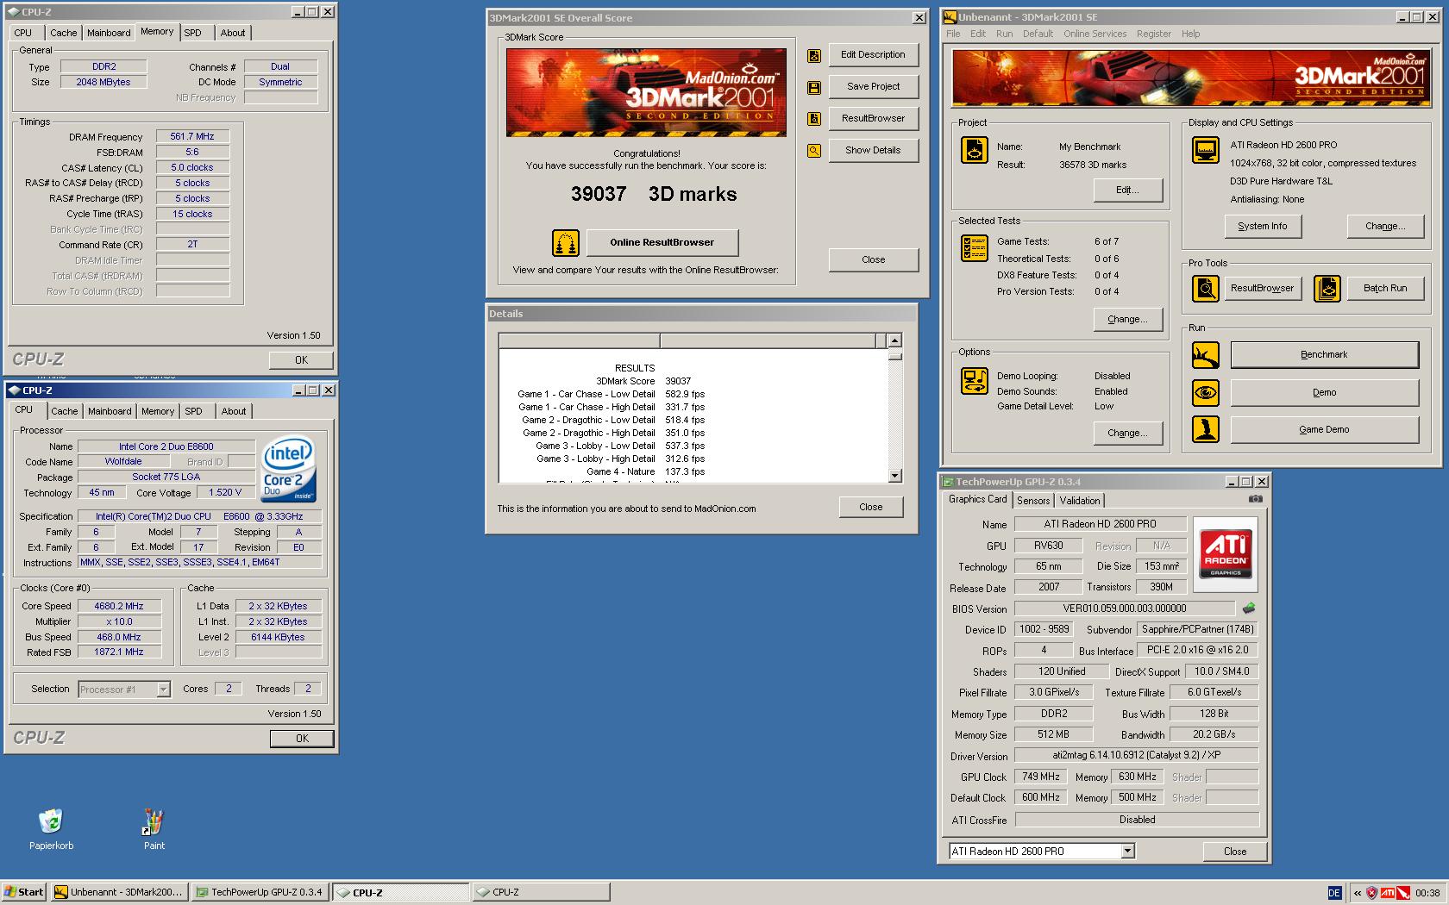Screen dimensions: 1449x905
Task: Switch to Mainboard tab in upper CPU-Z
Action: coord(110,33)
